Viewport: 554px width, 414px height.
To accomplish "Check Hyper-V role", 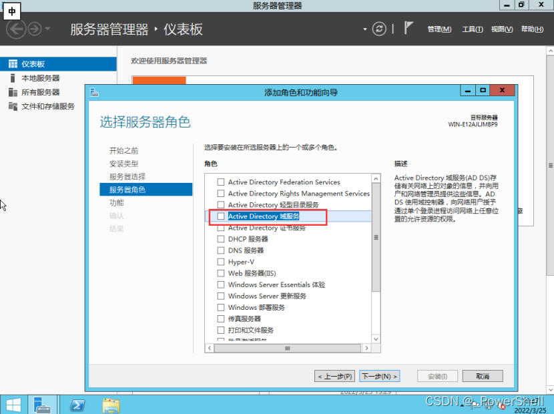I will [x=221, y=262].
